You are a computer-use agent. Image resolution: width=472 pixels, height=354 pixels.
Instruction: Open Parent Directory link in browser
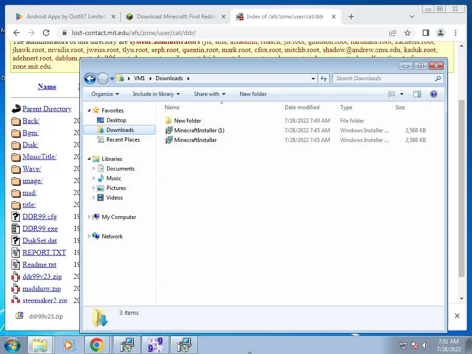(x=47, y=109)
